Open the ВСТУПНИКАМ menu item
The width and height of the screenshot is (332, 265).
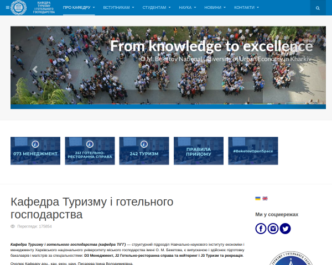tap(116, 7)
